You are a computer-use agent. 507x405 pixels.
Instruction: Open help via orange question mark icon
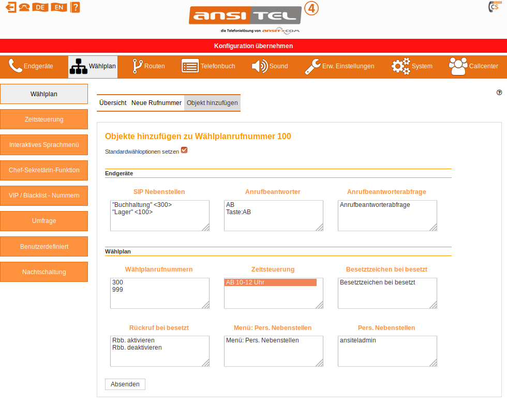[76, 7]
